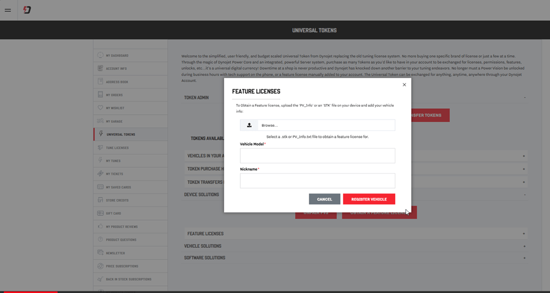The height and width of the screenshot is (293, 550).
Task: Expand the Feature Licenses accordion row
Action: [355, 234]
